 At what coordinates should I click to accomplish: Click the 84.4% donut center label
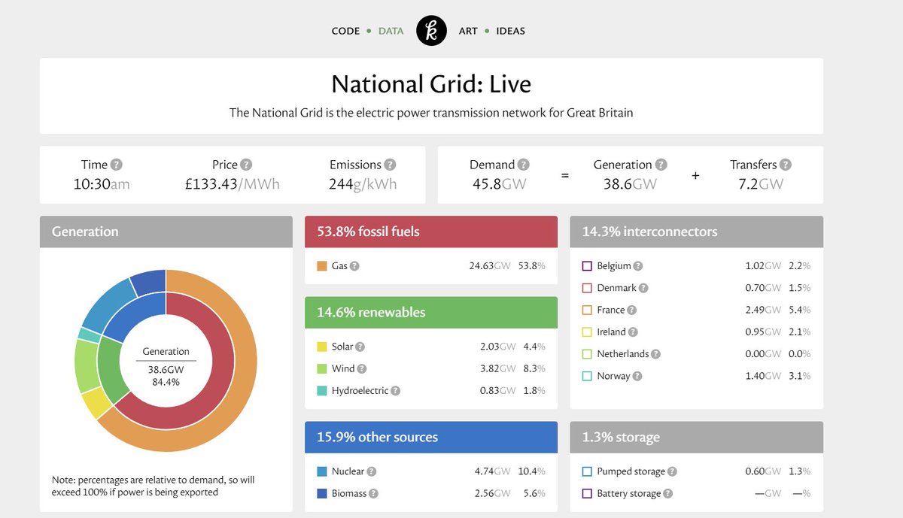point(166,382)
